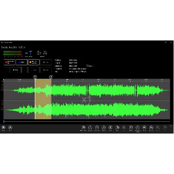
Task: Click the Open file icon in bottom bar
Action: click(3, 127)
